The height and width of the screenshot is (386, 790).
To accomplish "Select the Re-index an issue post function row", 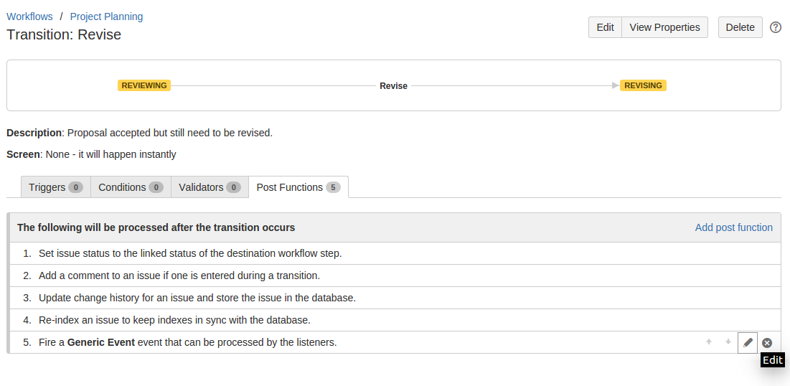I will [x=395, y=320].
